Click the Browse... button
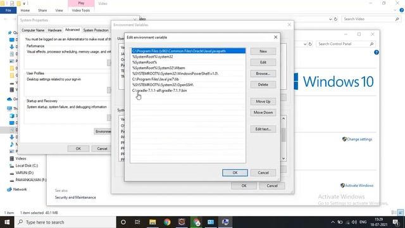The height and width of the screenshot is (228, 405). (263, 73)
